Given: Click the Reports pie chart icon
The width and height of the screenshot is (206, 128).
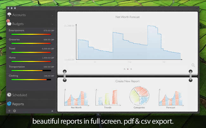Looking at the screenshot, I should (x=10, y=104).
